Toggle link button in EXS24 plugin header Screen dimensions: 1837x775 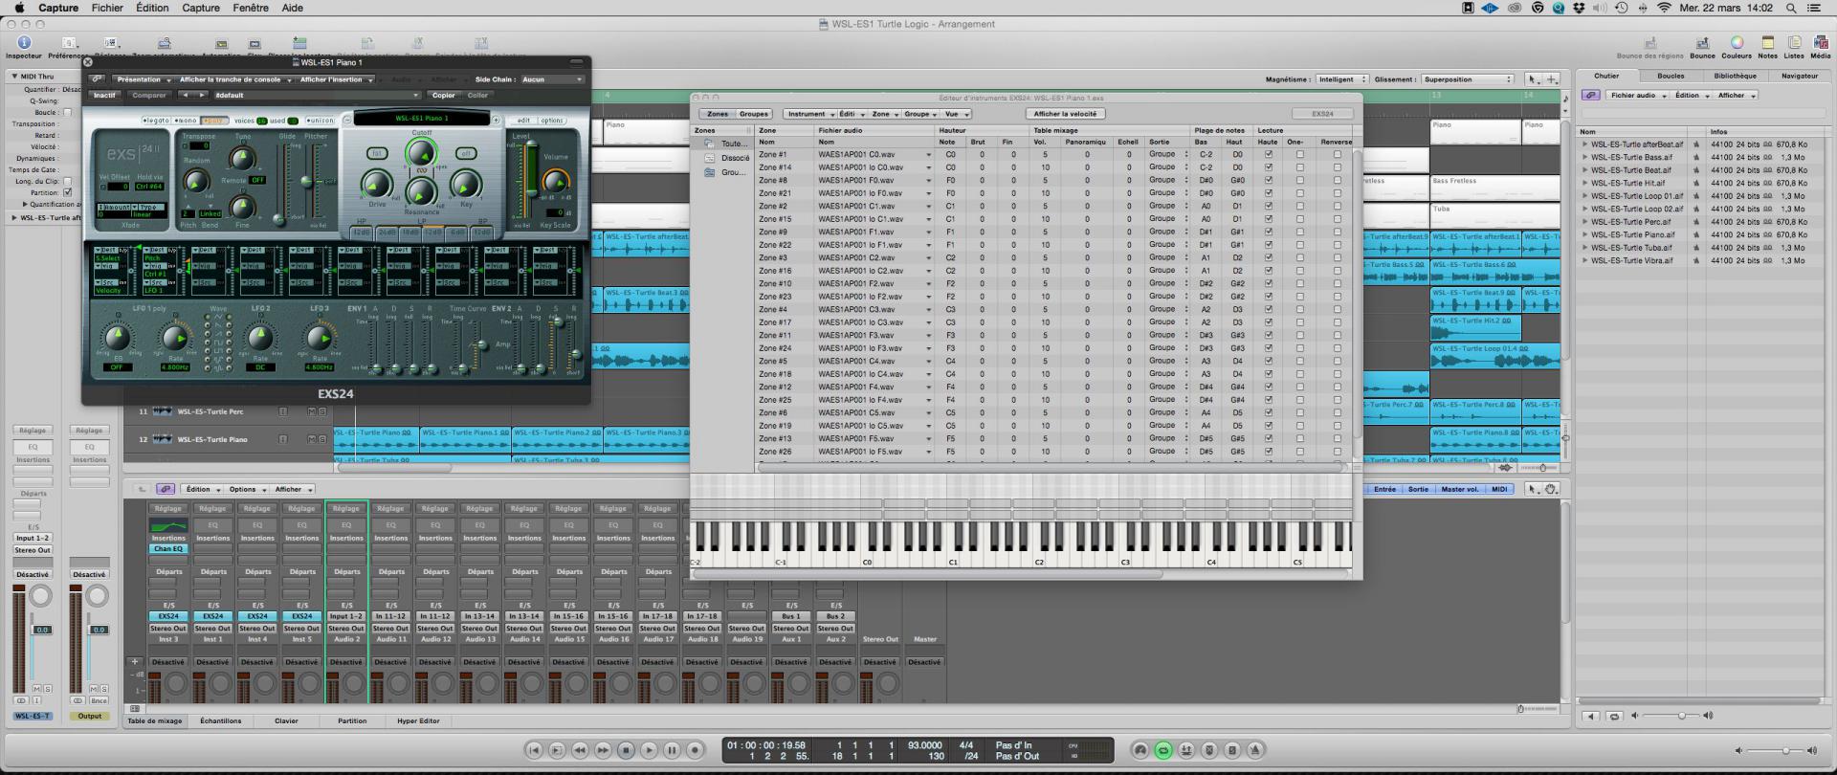pyautogui.click(x=97, y=79)
